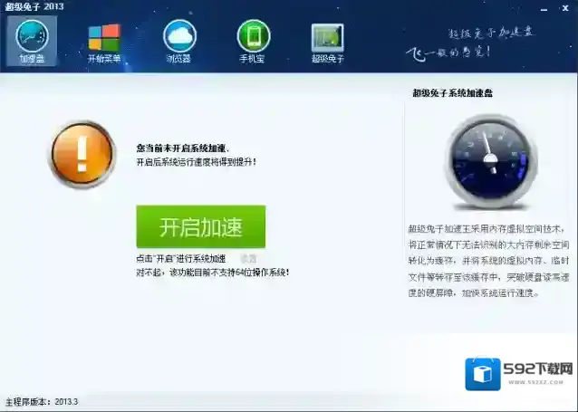Open the 手机宝 phone icon

coord(254,41)
